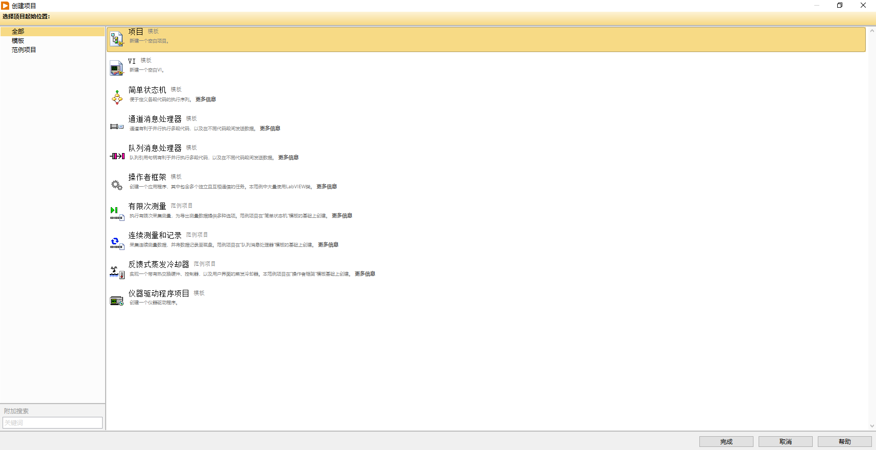
Task: Click the blank Project (项目) template icon
Action: pyautogui.click(x=117, y=39)
